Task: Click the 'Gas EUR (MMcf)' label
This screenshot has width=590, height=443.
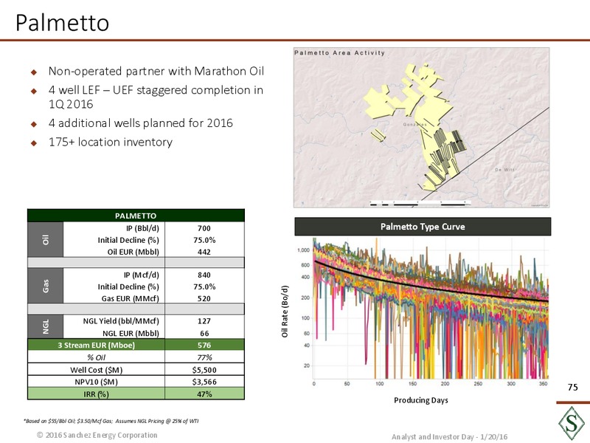Action: (131, 298)
